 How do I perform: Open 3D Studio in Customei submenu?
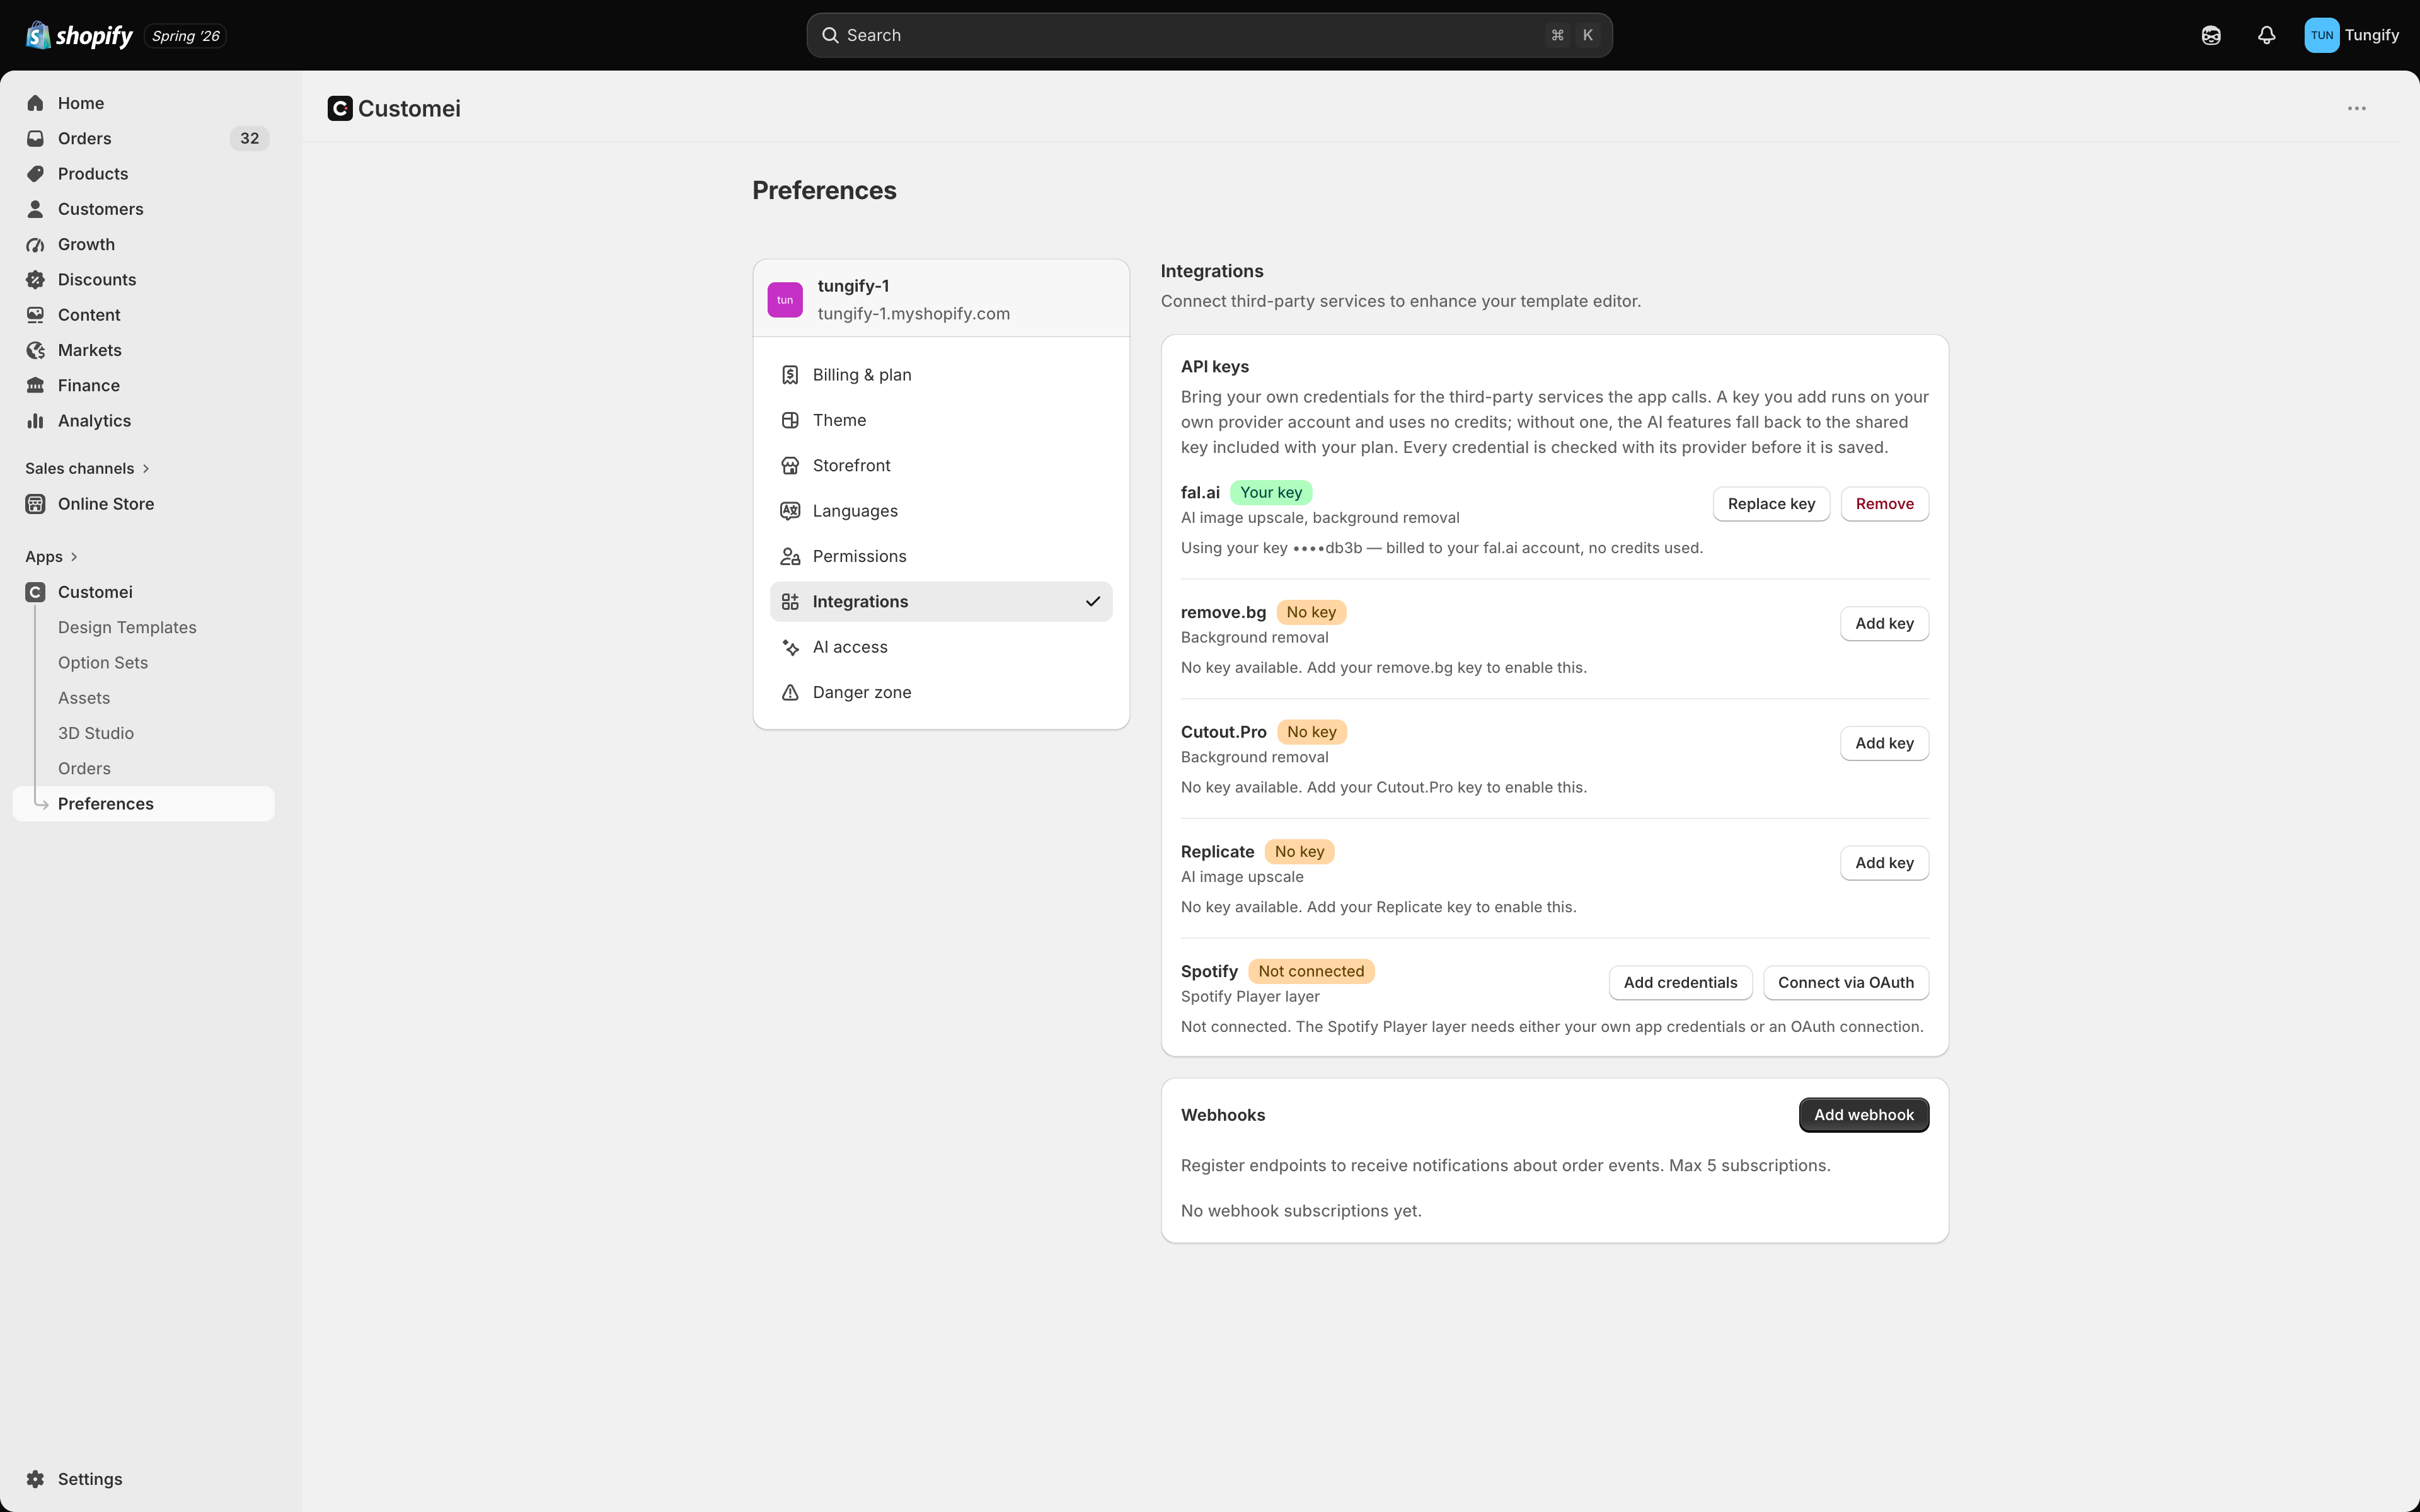96,733
